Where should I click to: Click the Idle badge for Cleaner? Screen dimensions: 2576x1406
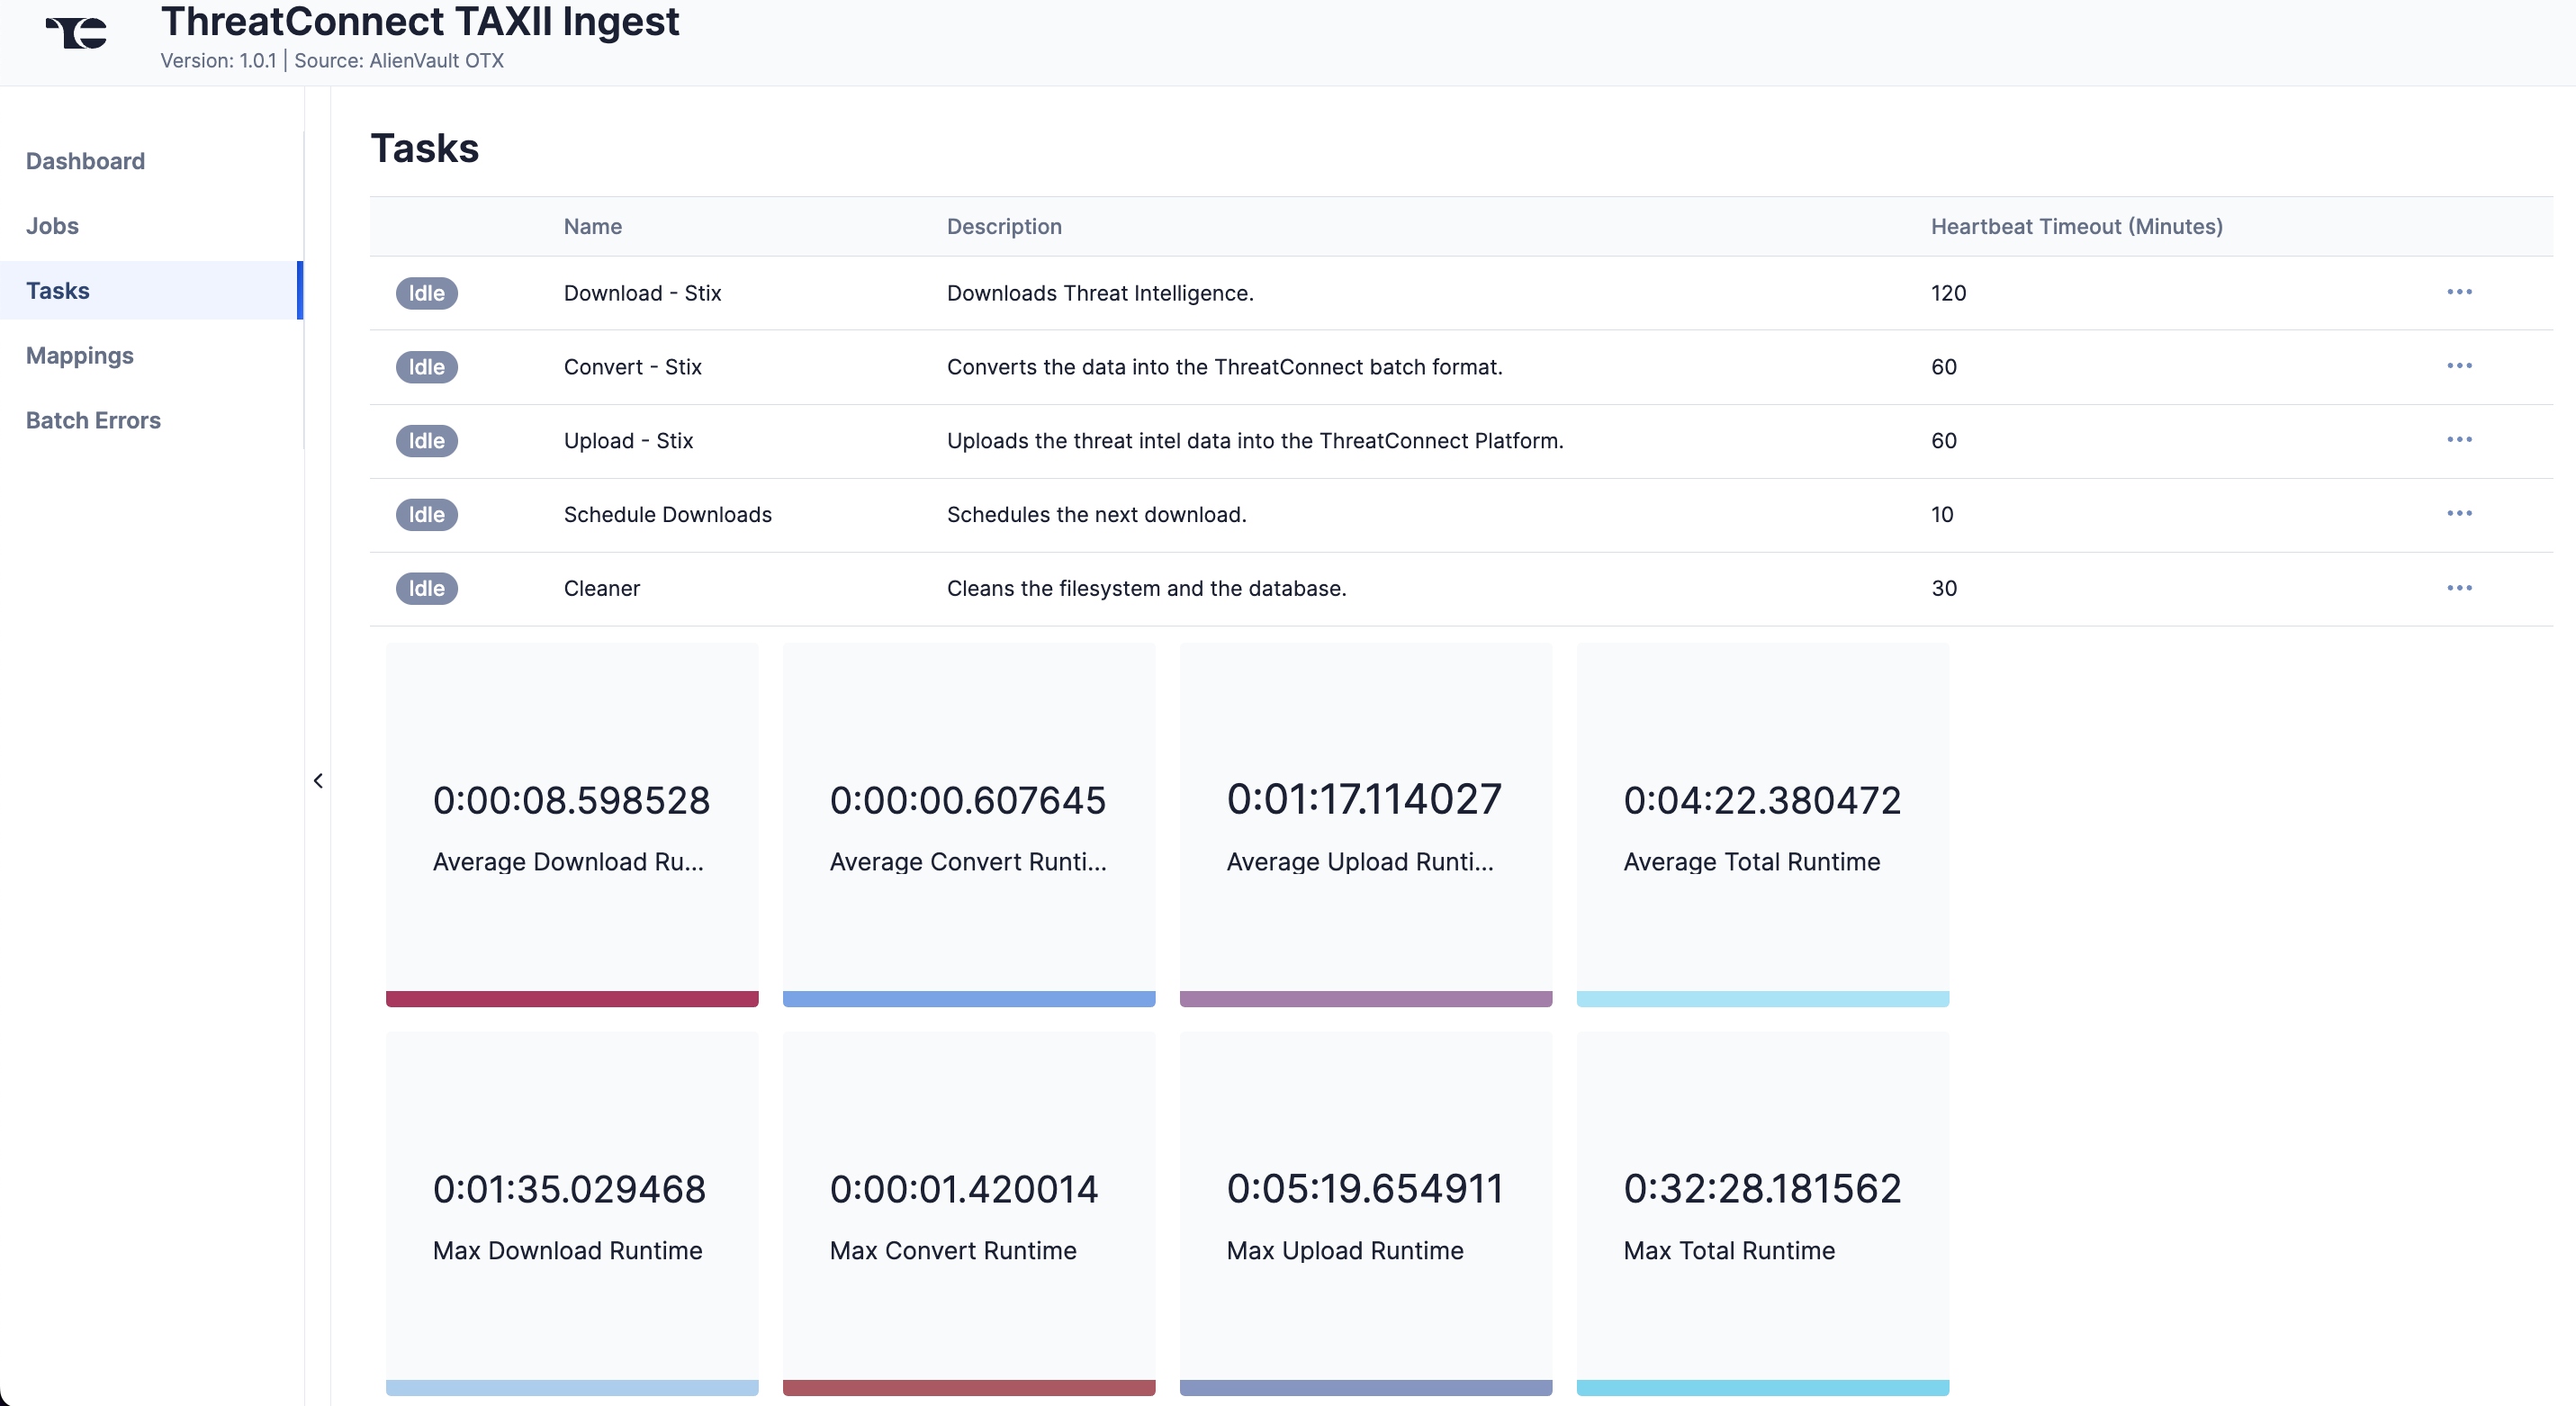427,589
